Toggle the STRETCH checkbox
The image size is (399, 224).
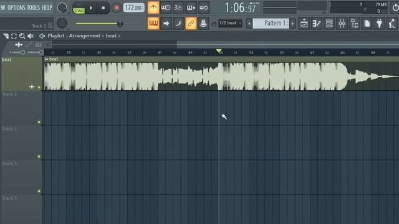(x=41, y=52)
